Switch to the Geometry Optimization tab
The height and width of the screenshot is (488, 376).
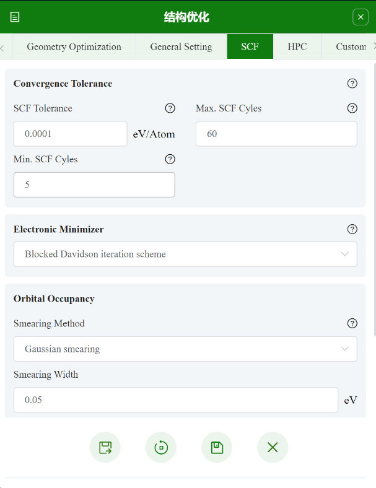pos(74,46)
